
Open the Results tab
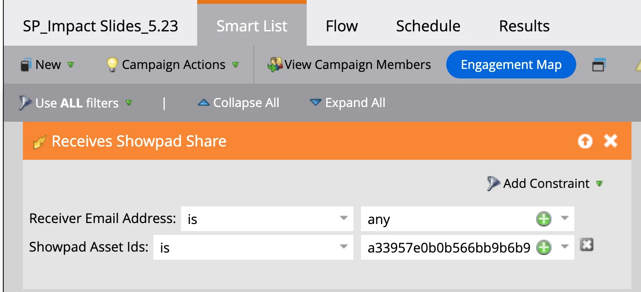coord(524,26)
